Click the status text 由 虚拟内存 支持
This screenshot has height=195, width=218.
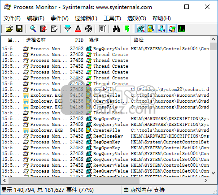pyautogui.click(x=144, y=190)
